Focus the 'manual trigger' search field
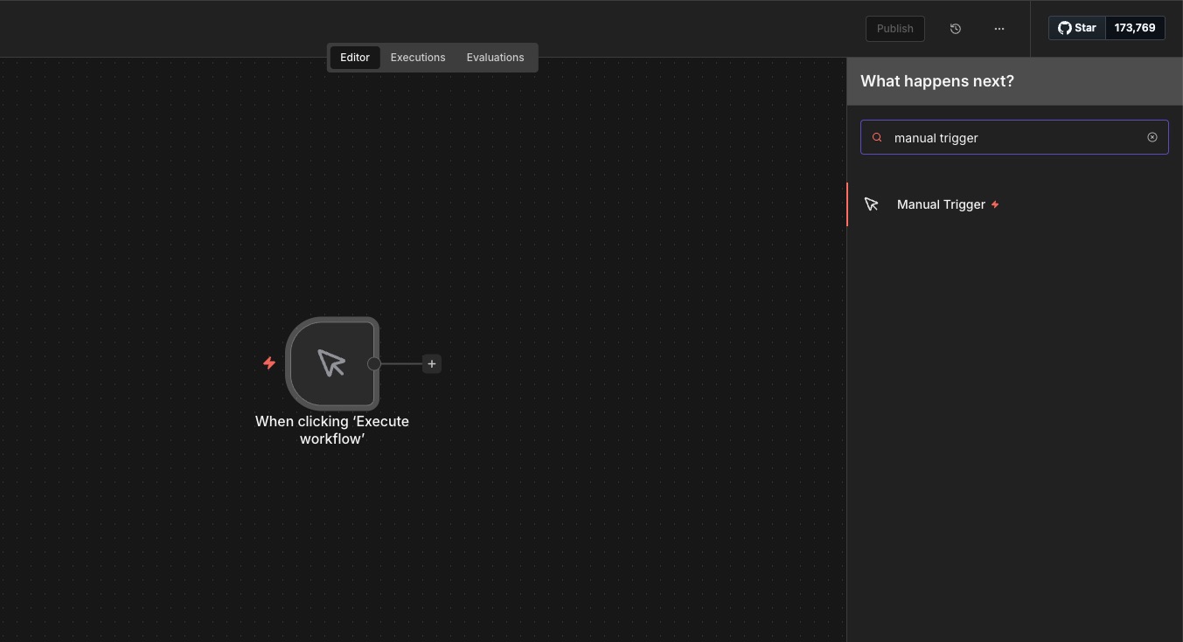 pyautogui.click(x=1014, y=137)
